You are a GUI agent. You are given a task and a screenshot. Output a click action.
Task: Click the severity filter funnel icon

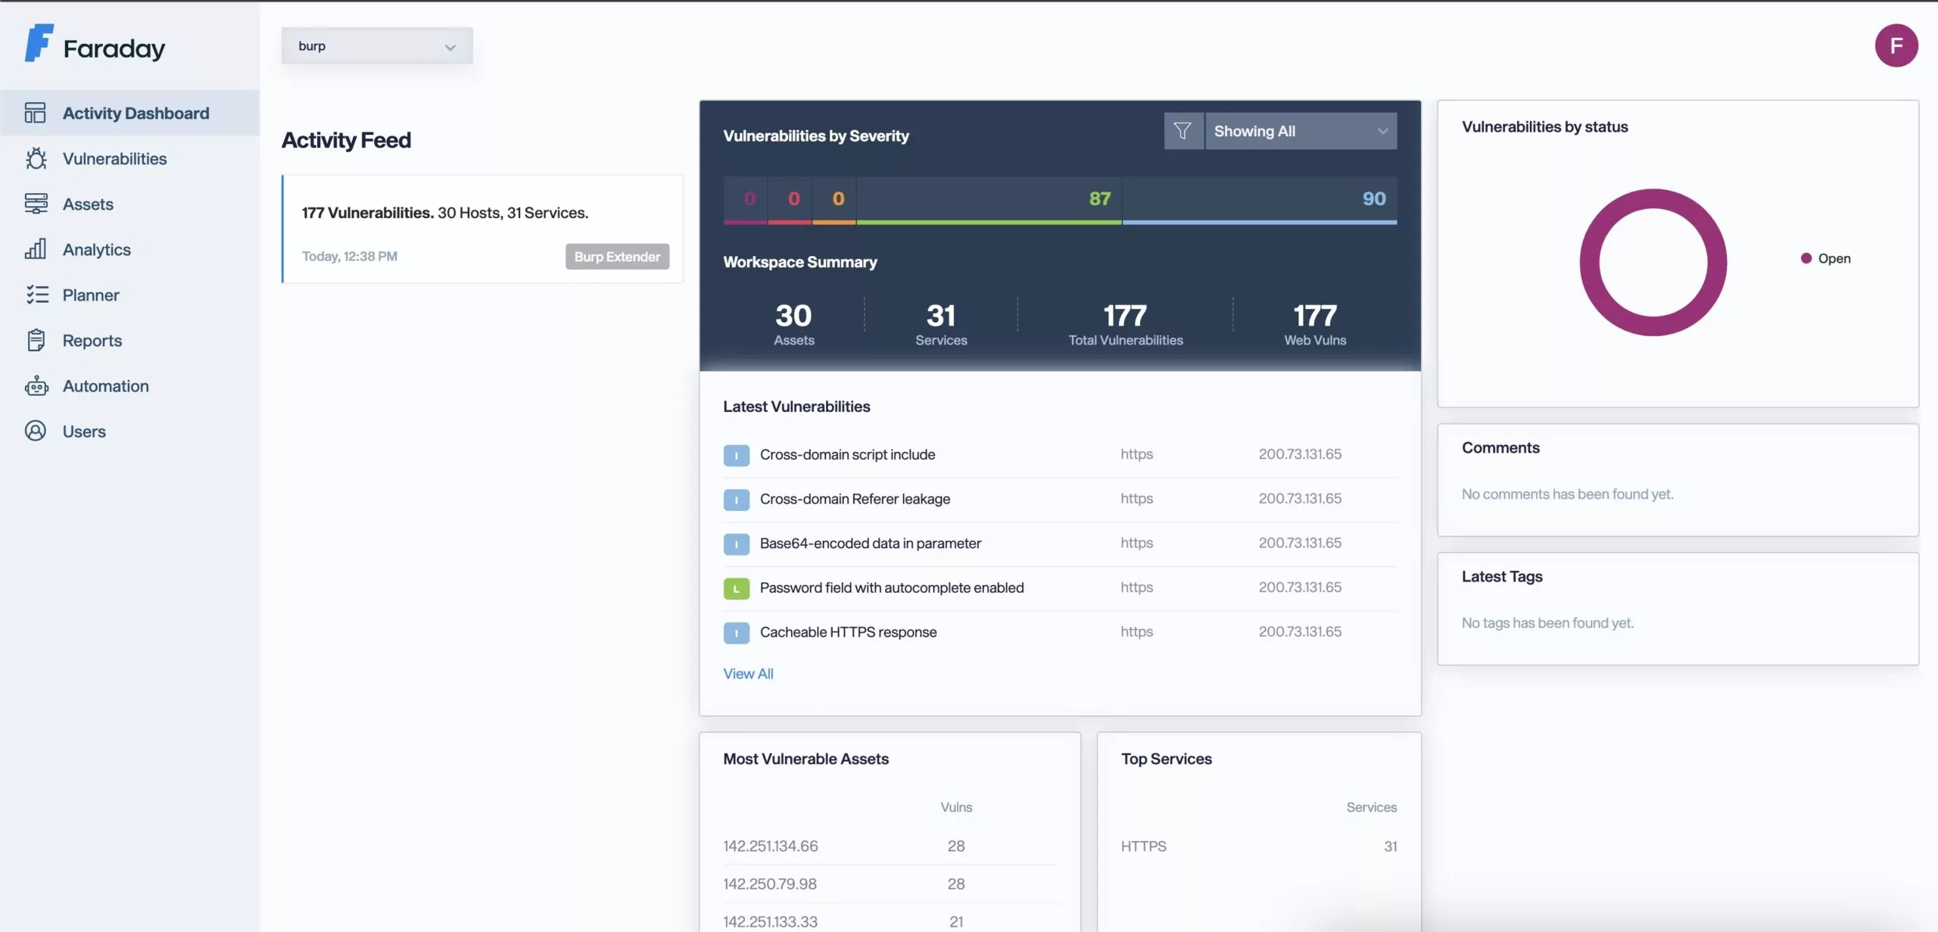1182,131
